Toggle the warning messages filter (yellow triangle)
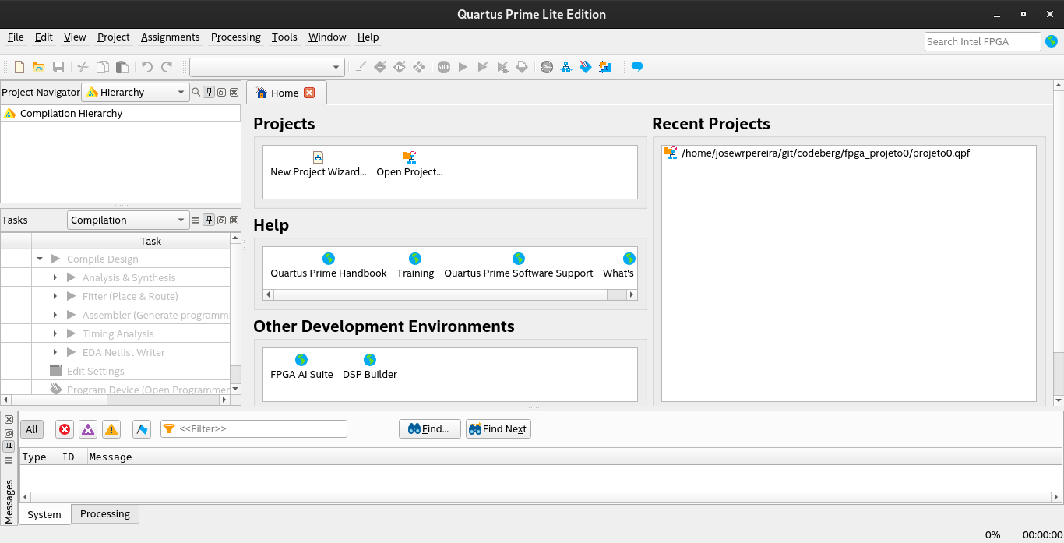The height and width of the screenshot is (543, 1064). [111, 429]
